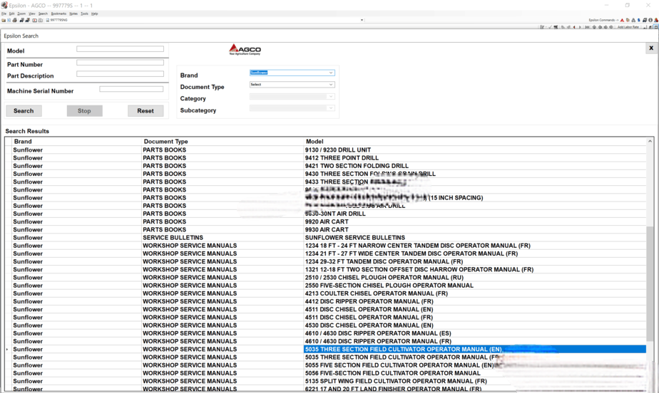Click the person icon at far right of Epsilon commands
Viewport: 659px width, 393px height.
pyautogui.click(x=656, y=20)
